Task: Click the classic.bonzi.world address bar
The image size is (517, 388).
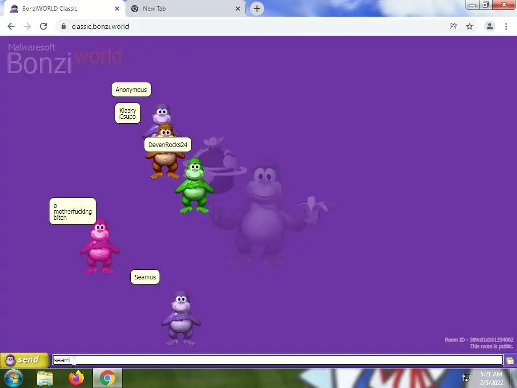Action: click(x=250, y=26)
